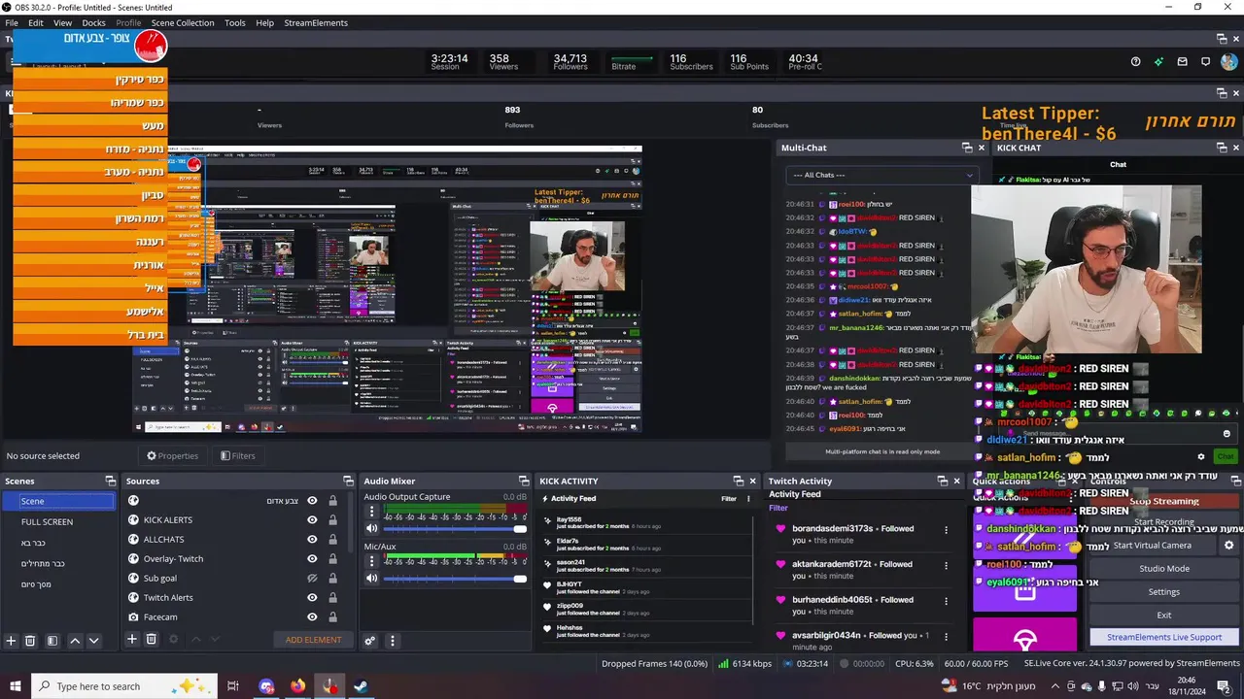Image resolution: width=1244 pixels, height=699 pixels.
Task: Click the Mic/Aux volume slider
Action: [455, 580]
